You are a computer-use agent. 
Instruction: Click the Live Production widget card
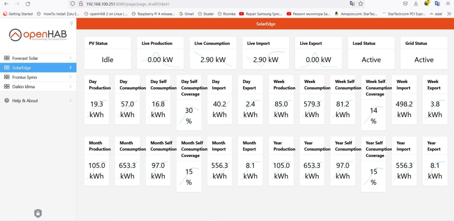click(x=160, y=53)
